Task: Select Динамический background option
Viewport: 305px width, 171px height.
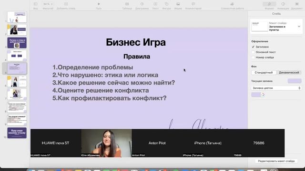Action: 289,73
